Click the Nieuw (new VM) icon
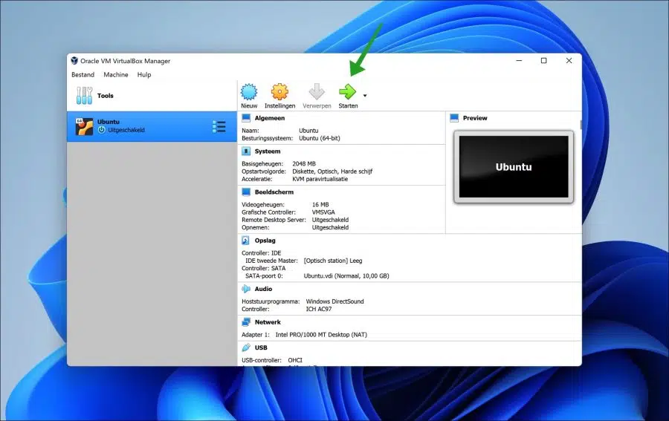This screenshot has height=421, width=669. tap(249, 91)
